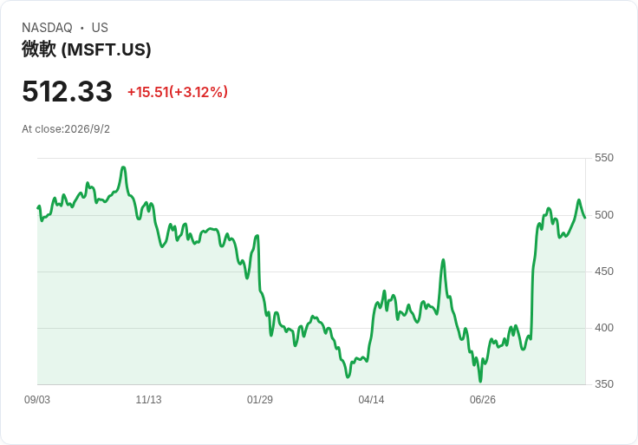Click the 500 y-axis price label
The image size is (638, 445).
[x=604, y=215]
